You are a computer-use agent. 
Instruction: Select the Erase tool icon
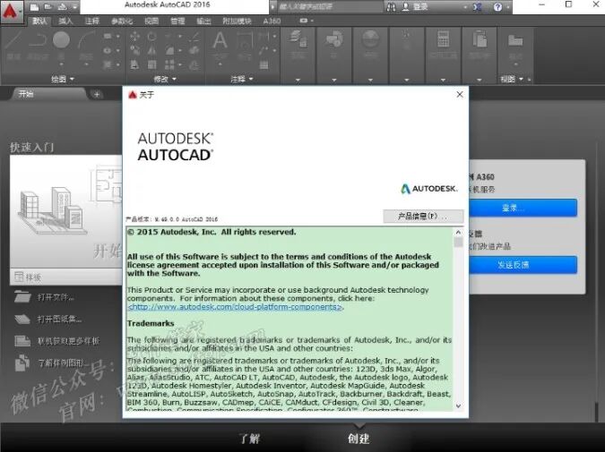point(194,37)
